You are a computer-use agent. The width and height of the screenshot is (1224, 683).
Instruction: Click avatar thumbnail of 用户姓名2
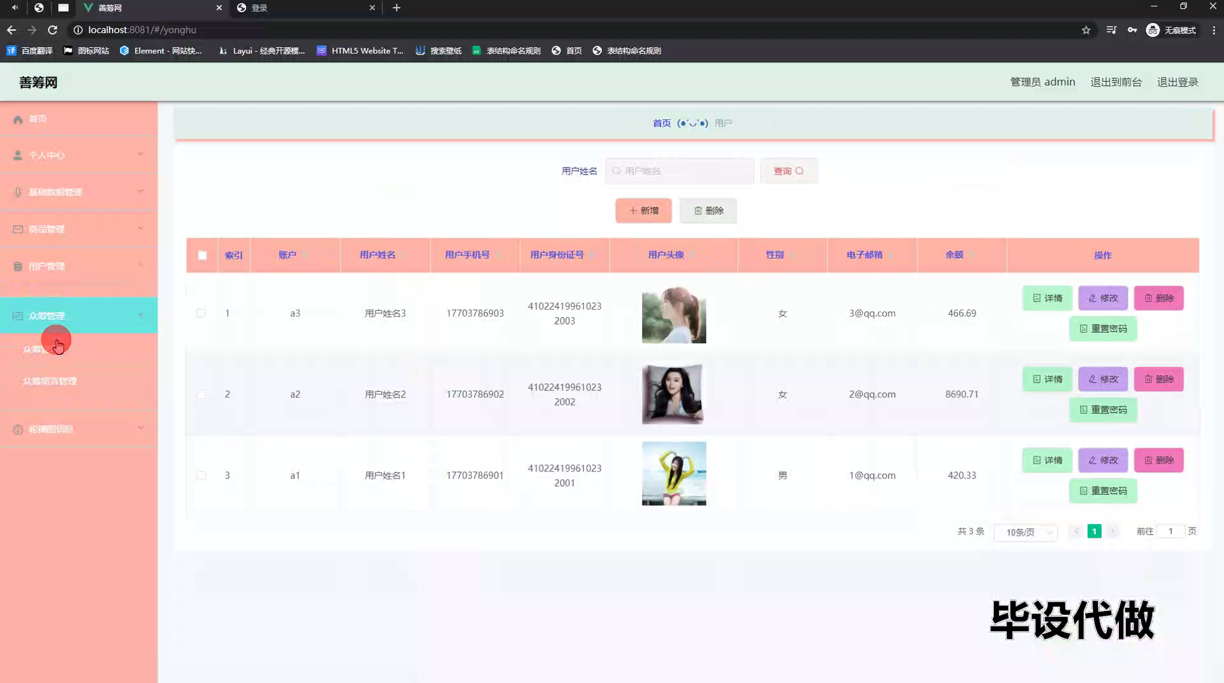pyautogui.click(x=674, y=394)
